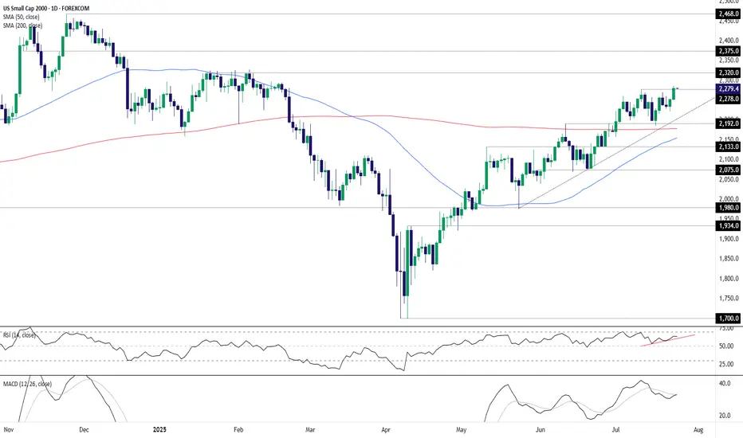Select the 1,980.0 horizontal line label
Viewport: 743px width, 438px height.
pos(729,208)
